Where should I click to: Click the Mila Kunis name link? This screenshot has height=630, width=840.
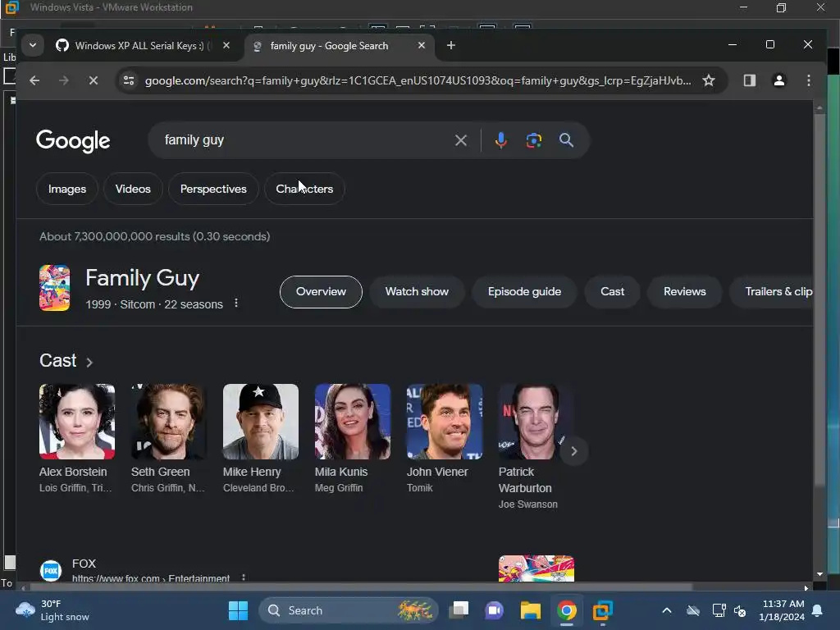tap(341, 472)
